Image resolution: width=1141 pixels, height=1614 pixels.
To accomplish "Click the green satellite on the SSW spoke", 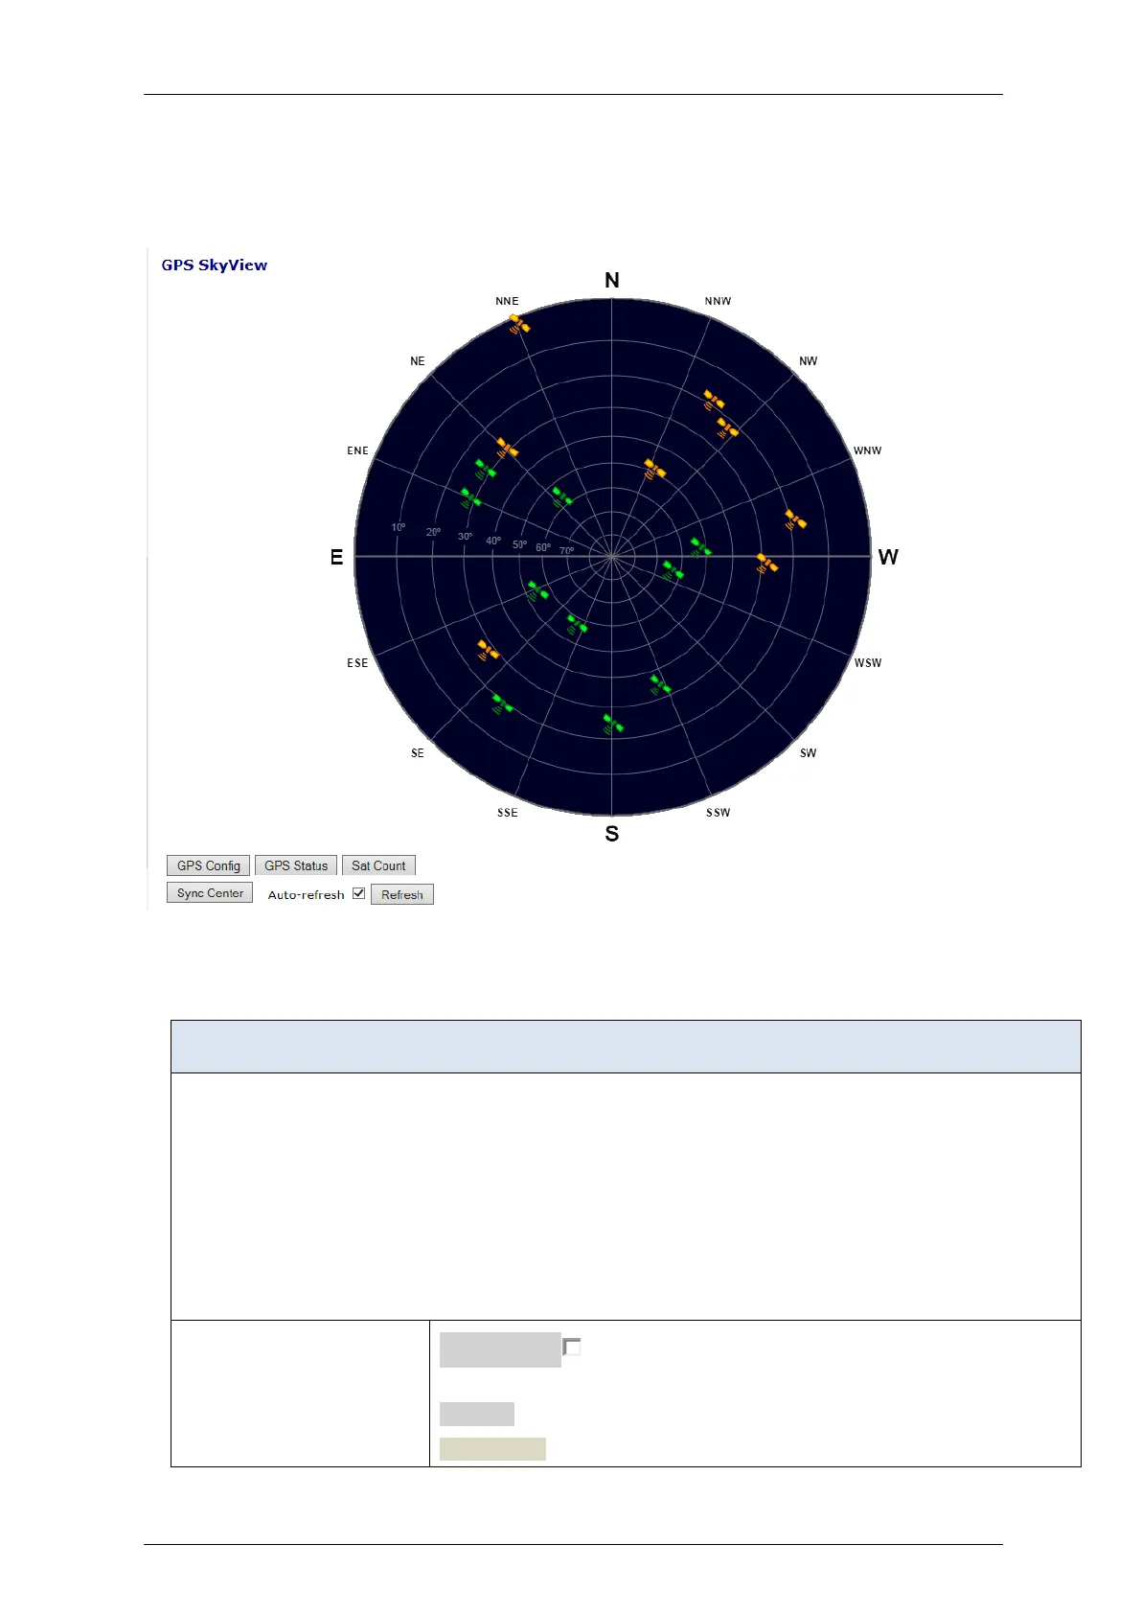I will pyautogui.click(x=660, y=685).
